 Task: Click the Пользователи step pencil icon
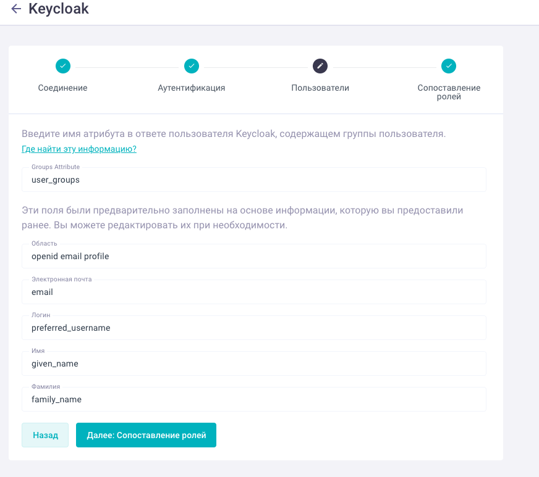pos(320,66)
